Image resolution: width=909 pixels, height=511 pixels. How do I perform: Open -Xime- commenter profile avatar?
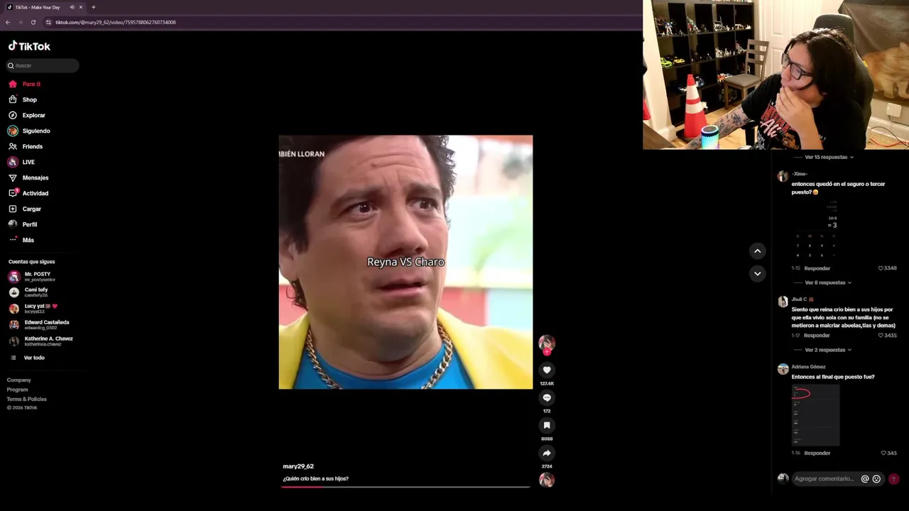(x=783, y=176)
